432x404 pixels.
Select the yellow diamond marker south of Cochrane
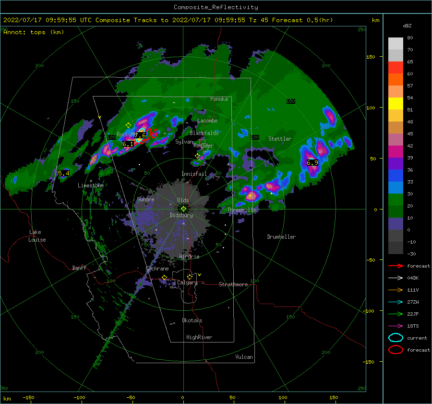click(x=165, y=278)
